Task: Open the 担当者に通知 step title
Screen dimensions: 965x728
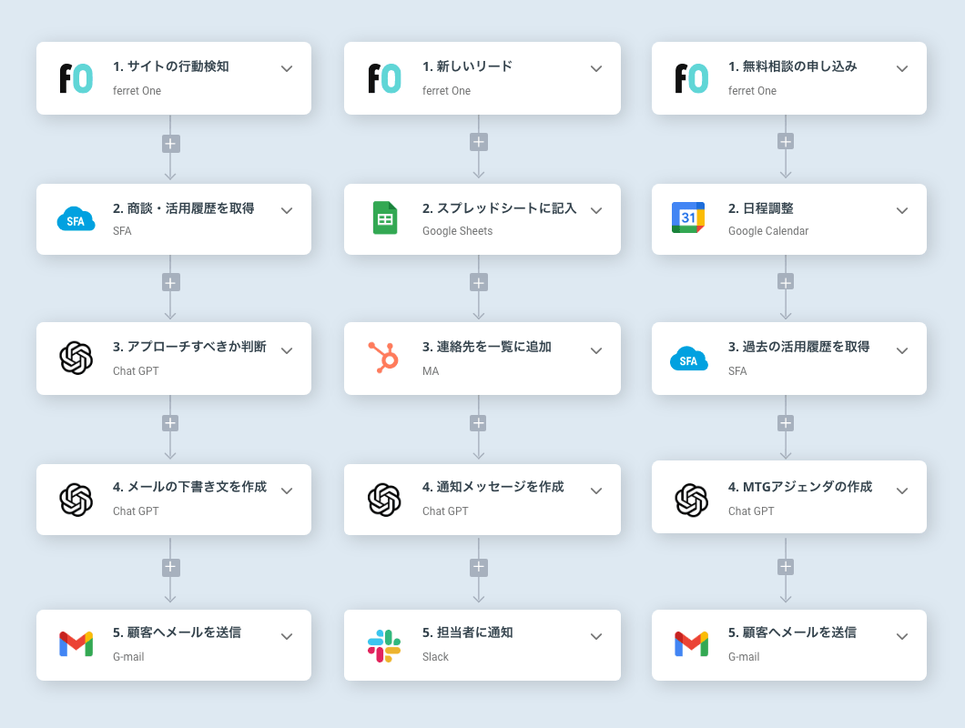Action: pyautogui.click(x=467, y=632)
